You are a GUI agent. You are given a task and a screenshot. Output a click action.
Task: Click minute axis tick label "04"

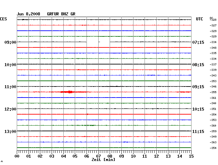pyautogui.click(x=63, y=156)
